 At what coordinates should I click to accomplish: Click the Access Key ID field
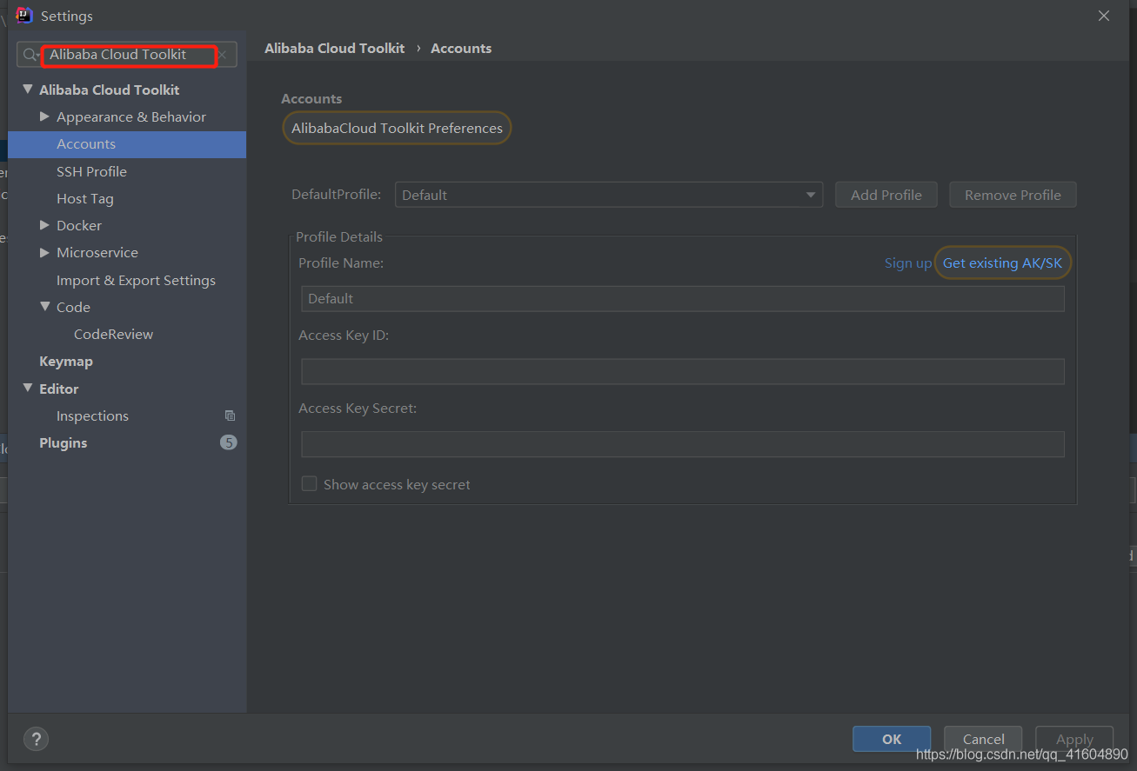pos(682,371)
